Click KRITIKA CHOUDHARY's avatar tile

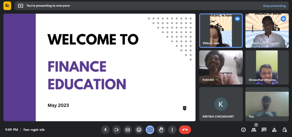click(221, 104)
